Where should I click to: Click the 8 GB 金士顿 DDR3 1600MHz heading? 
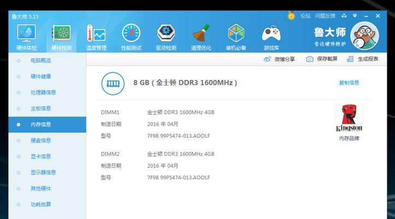coord(185,83)
